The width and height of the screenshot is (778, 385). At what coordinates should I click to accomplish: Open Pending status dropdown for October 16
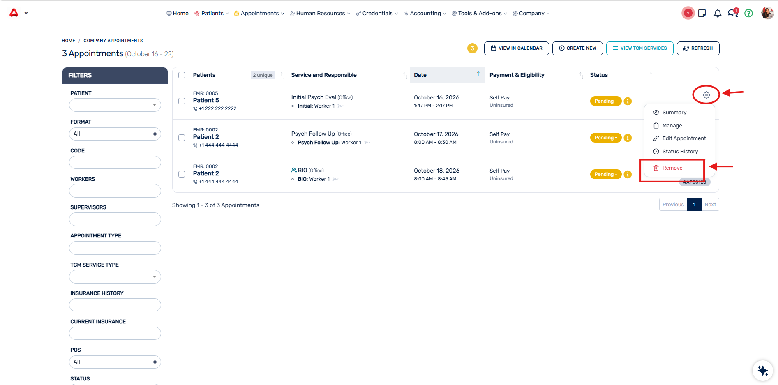(606, 101)
